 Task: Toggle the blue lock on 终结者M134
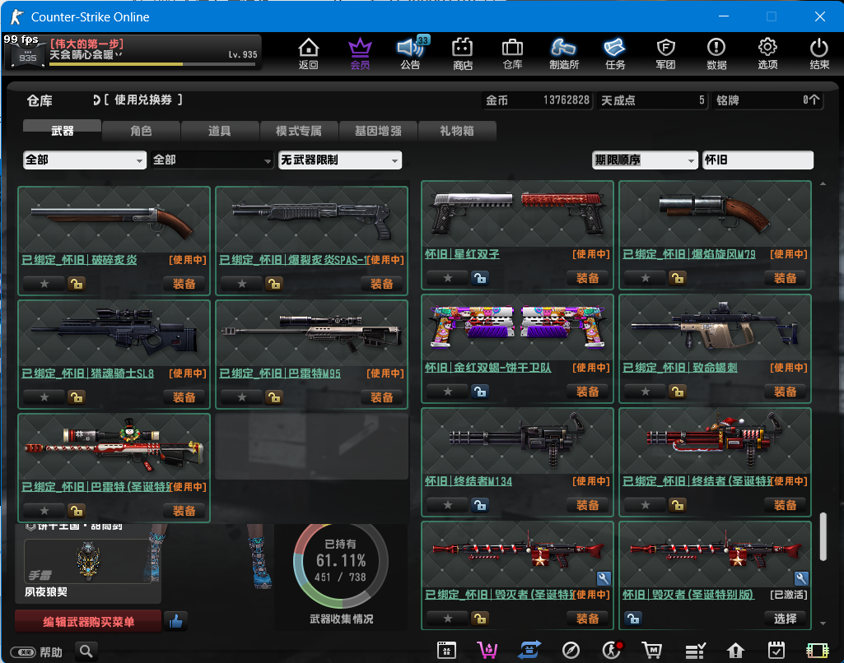pos(480,505)
